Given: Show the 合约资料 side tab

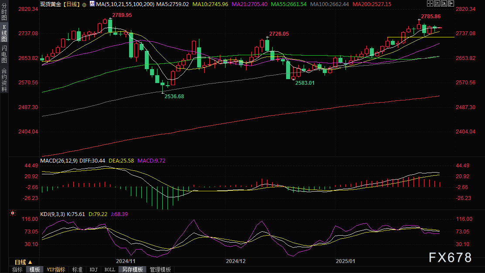Looking at the screenshot, I should tap(4, 80).
